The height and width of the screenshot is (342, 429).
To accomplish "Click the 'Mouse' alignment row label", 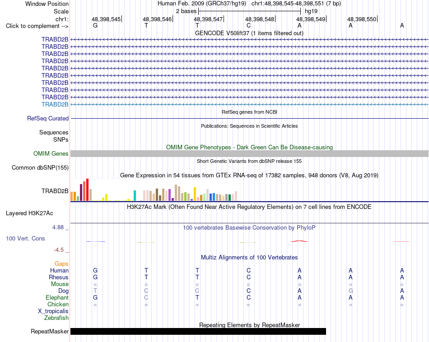I will tap(60, 284).
